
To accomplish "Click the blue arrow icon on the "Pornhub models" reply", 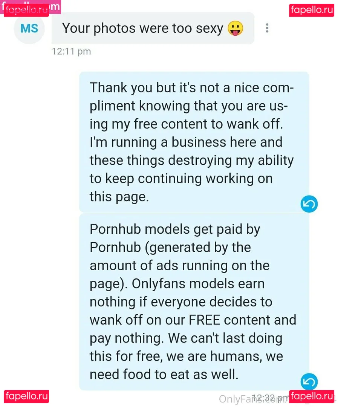I will 309,382.
